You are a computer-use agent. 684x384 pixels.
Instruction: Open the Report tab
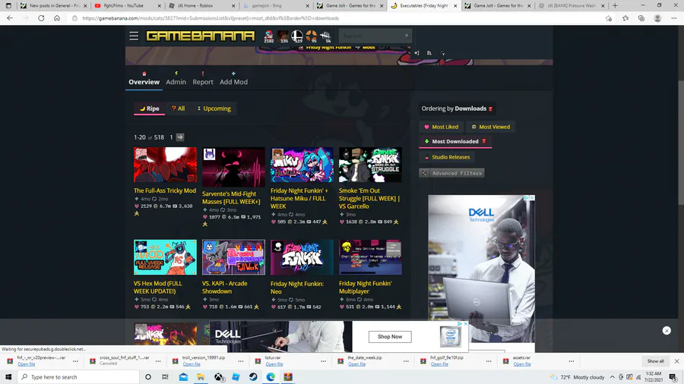click(x=203, y=78)
